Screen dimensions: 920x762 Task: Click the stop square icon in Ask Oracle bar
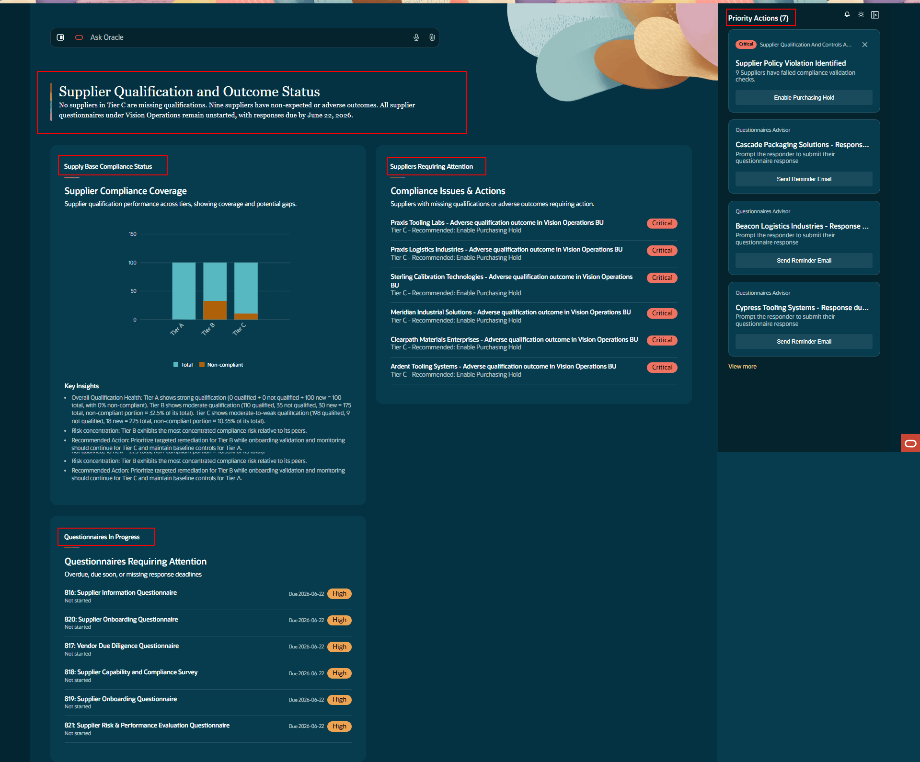(x=60, y=37)
